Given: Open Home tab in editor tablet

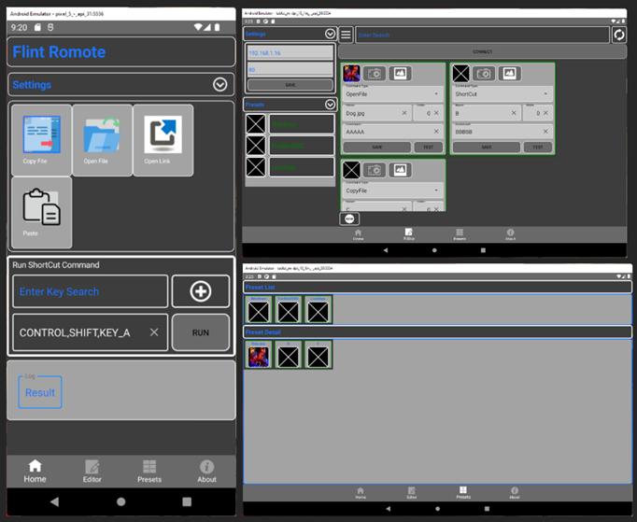Looking at the screenshot, I should click(358, 234).
